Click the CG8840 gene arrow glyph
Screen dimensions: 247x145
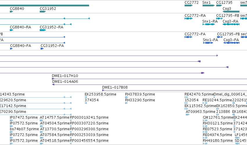(11, 12)
